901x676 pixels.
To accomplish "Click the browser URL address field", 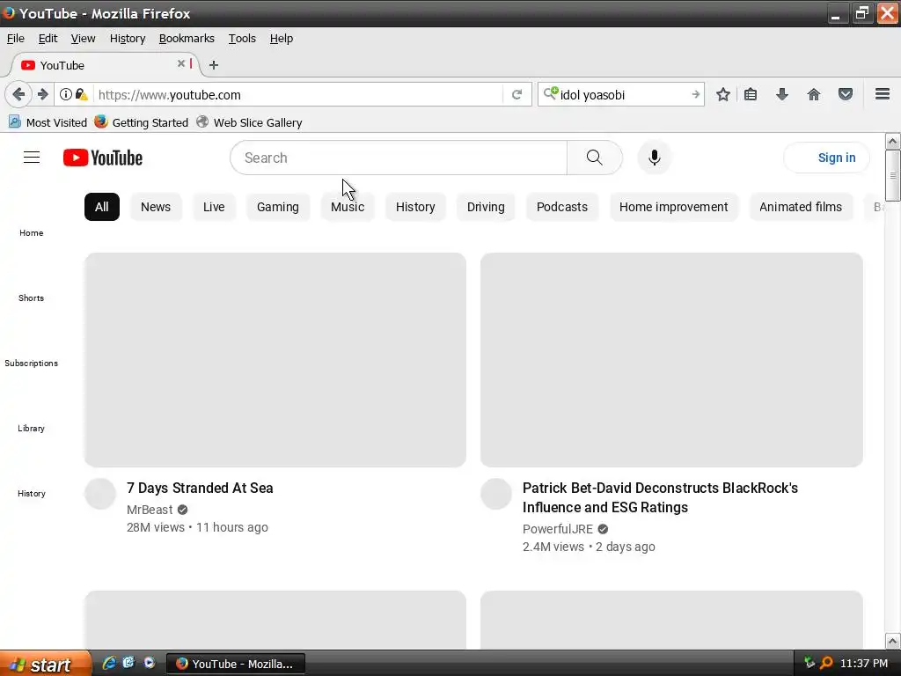I will tap(299, 95).
